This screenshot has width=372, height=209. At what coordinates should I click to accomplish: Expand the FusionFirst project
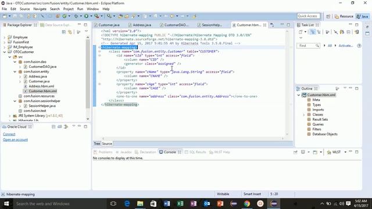pyautogui.click(x=5, y=42)
